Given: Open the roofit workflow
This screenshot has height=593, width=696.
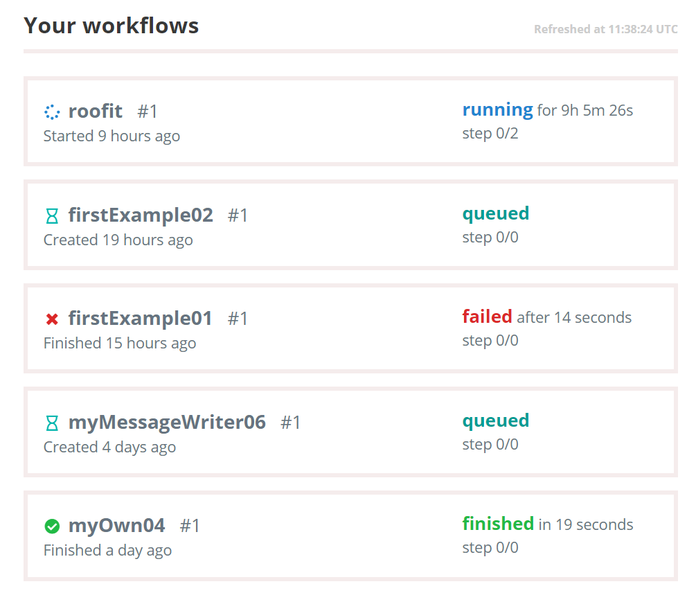Looking at the screenshot, I should pyautogui.click(x=96, y=111).
